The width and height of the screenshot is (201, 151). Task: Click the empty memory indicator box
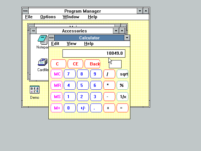(x=115, y=64)
